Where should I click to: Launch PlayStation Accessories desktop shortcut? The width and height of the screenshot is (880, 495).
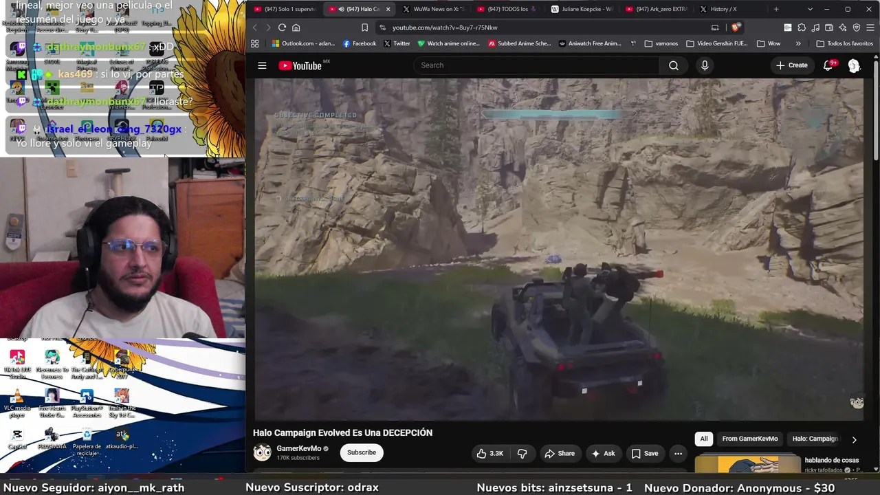tap(87, 403)
